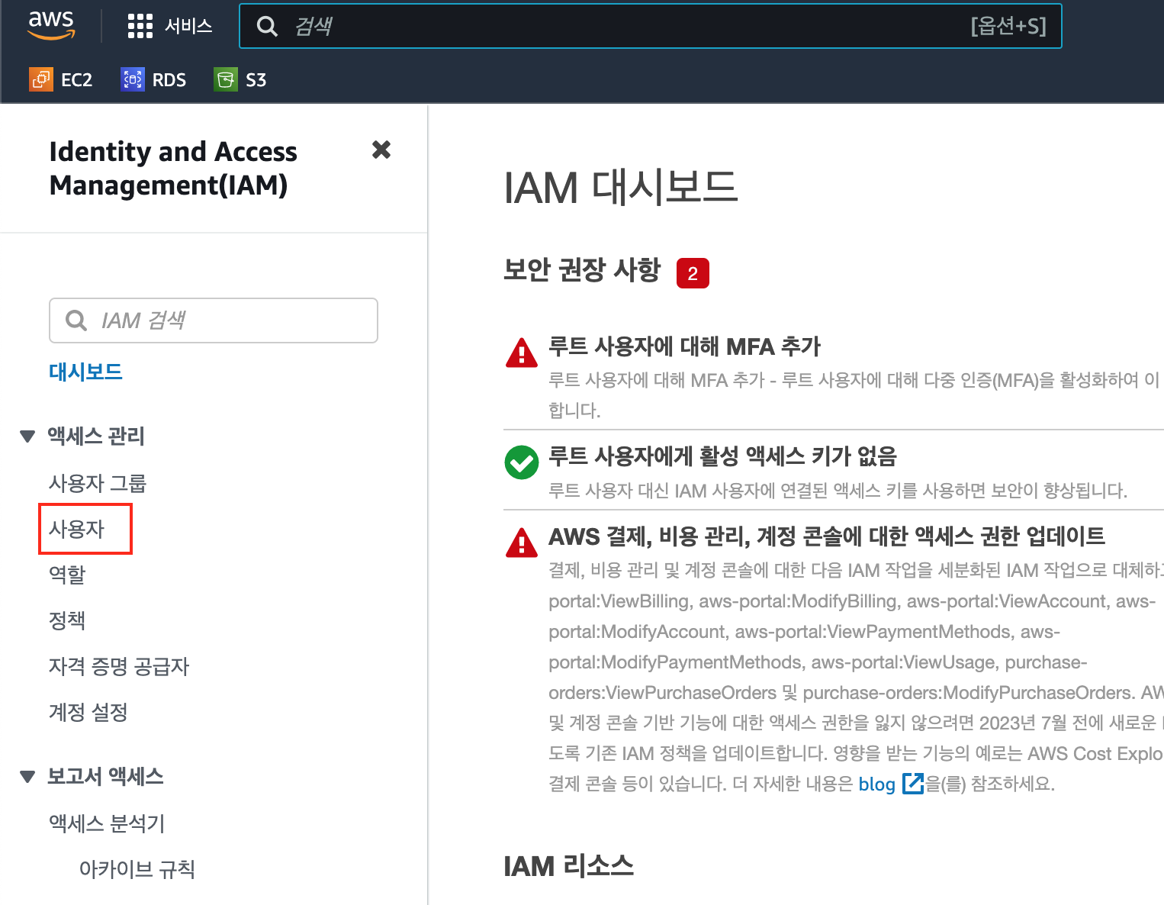
Task: Click the IAM 리소스 heading
Action: (x=569, y=866)
